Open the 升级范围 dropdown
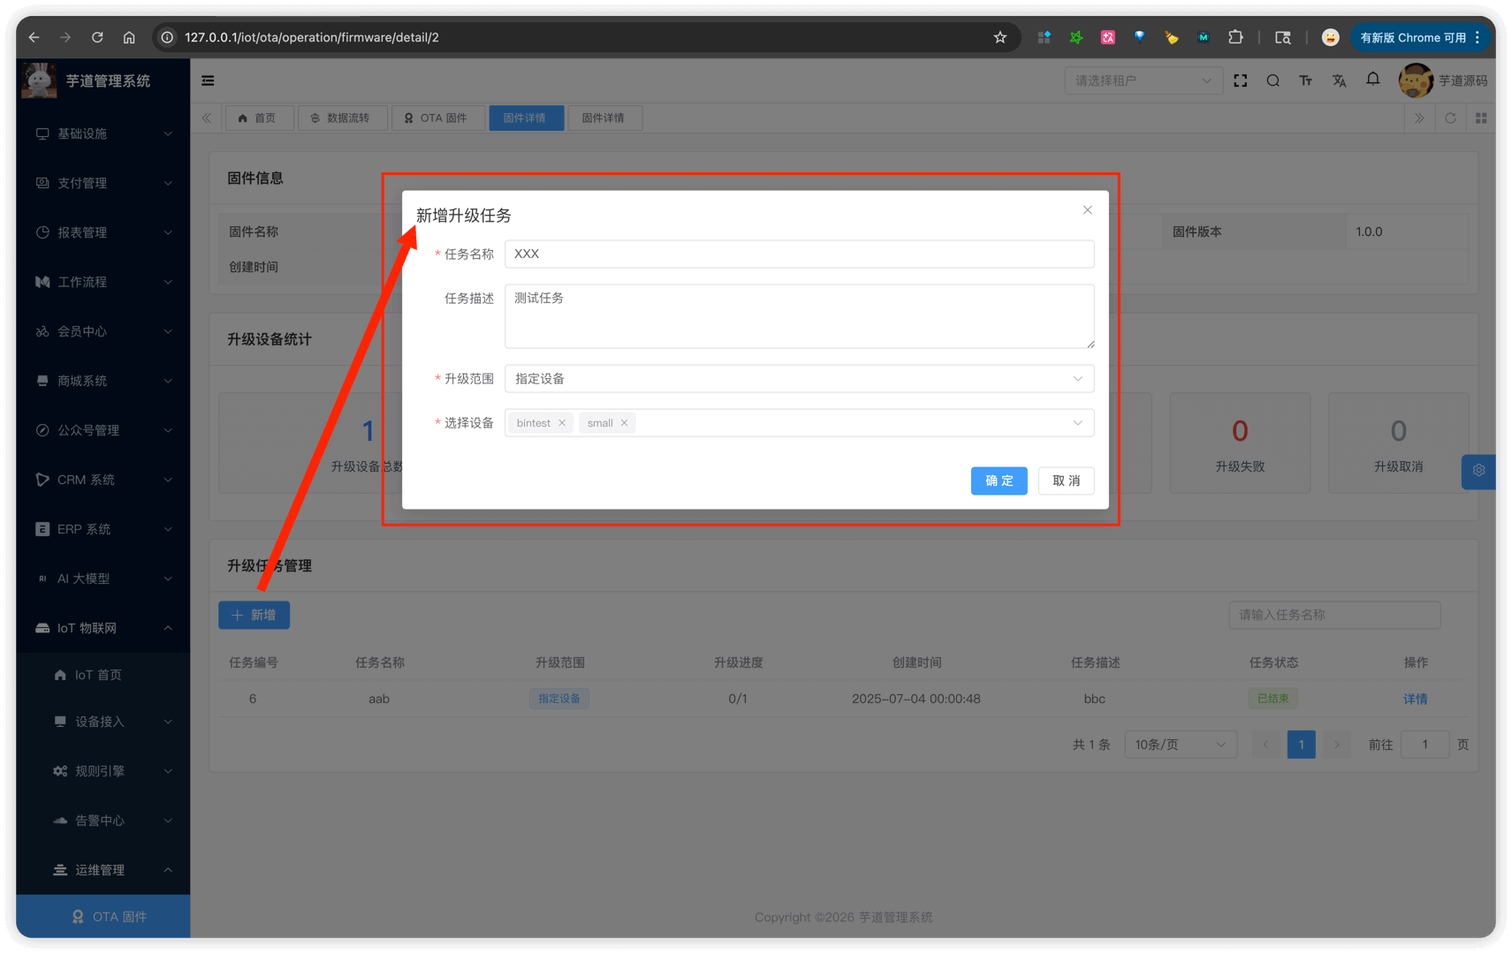Image resolution: width=1512 pixels, height=954 pixels. [x=799, y=379]
